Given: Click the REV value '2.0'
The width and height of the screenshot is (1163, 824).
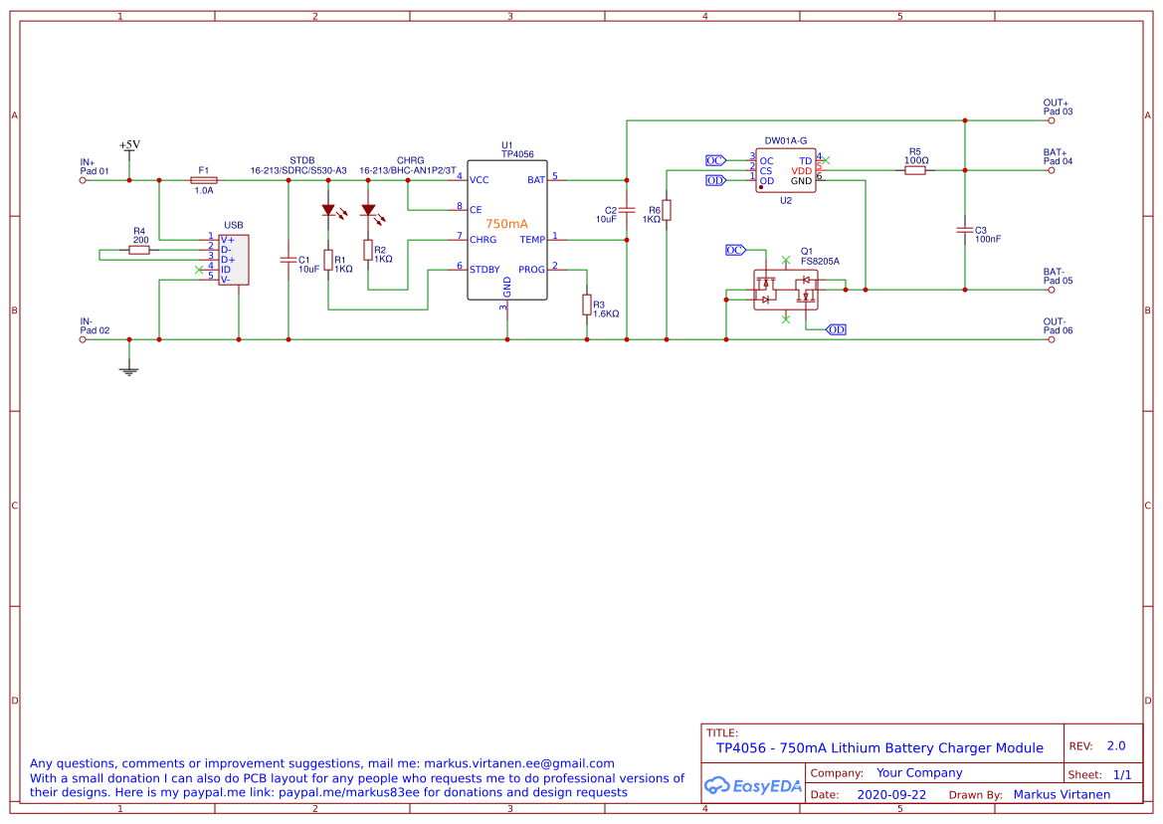Looking at the screenshot, I should click(x=1116, y=746).
